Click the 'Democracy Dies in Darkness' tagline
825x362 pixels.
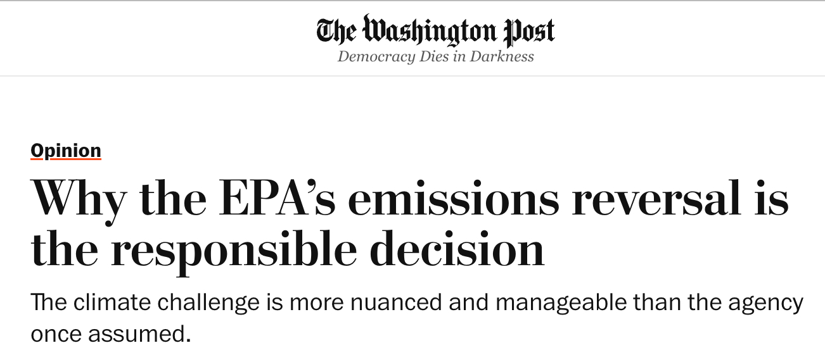coord(435,57)
